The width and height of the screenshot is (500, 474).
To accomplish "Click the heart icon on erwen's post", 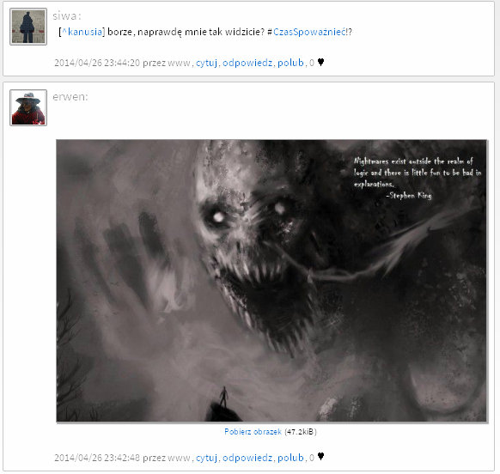I will (x=320, y=457).
